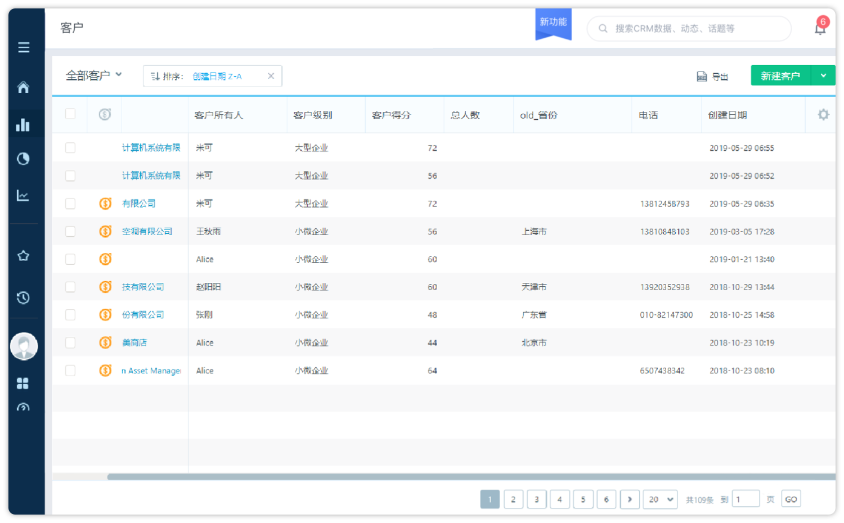Go to the next page arrow

630,499
